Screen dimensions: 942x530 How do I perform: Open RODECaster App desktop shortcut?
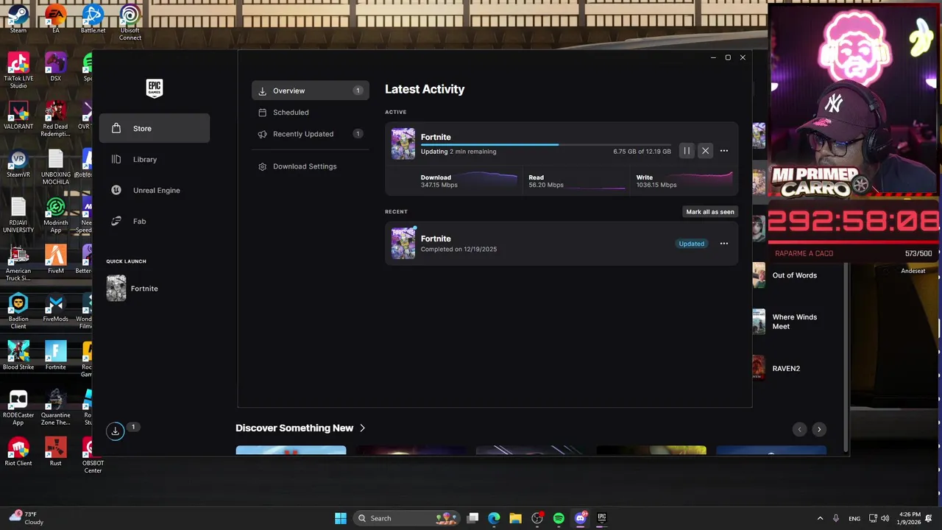tap(18, 408)
